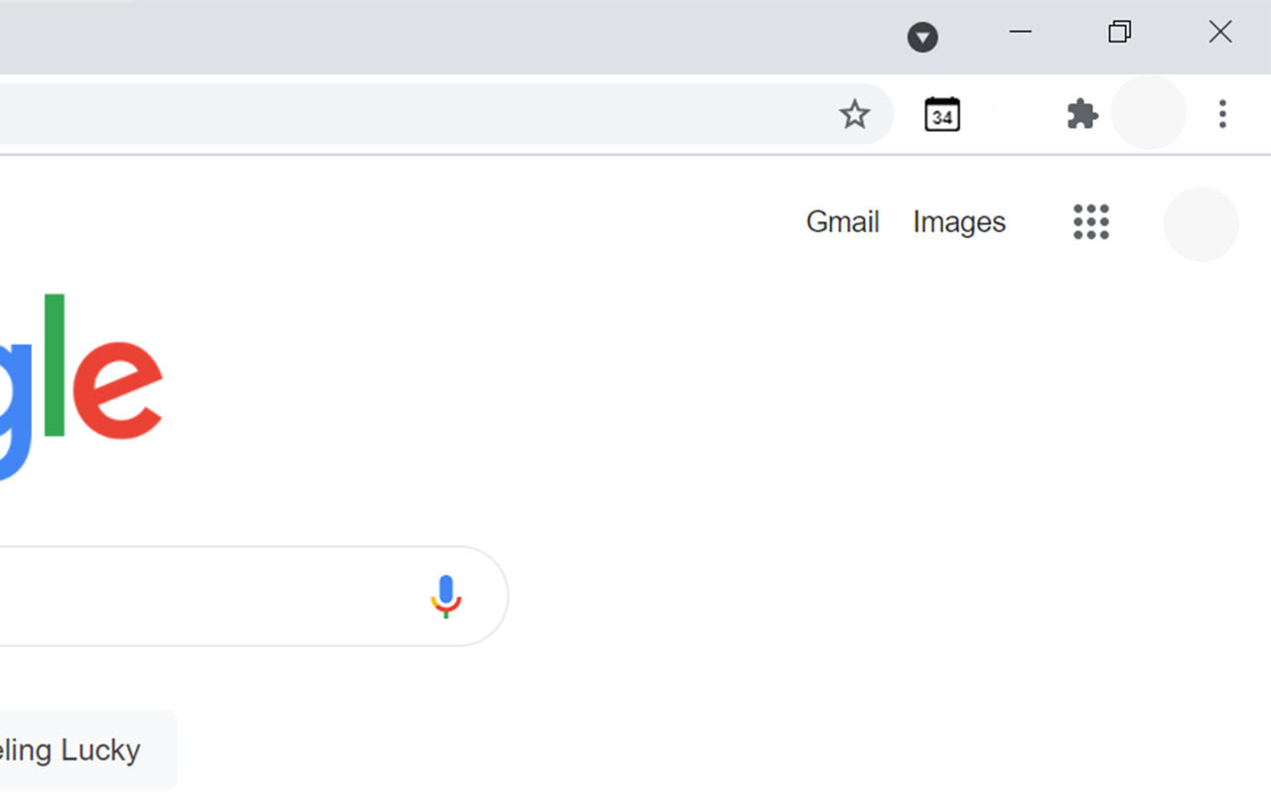Screen dimensions: 1271x794
Task: Minimize the Chrome window
Action: click(x=1021, y=32)
